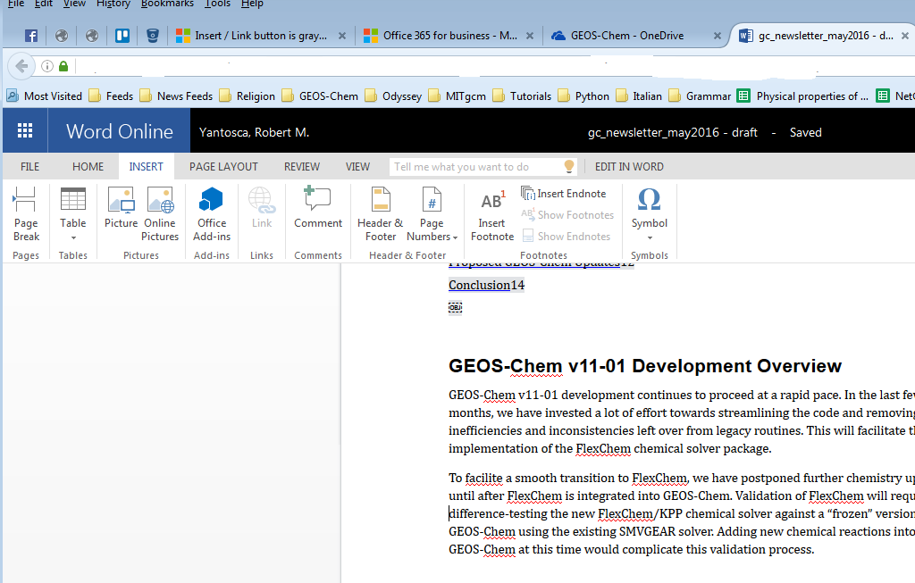This screenshot has width=915, height=583.
Task: Click the EDIT IN WORD button
Action: (629, 167)
